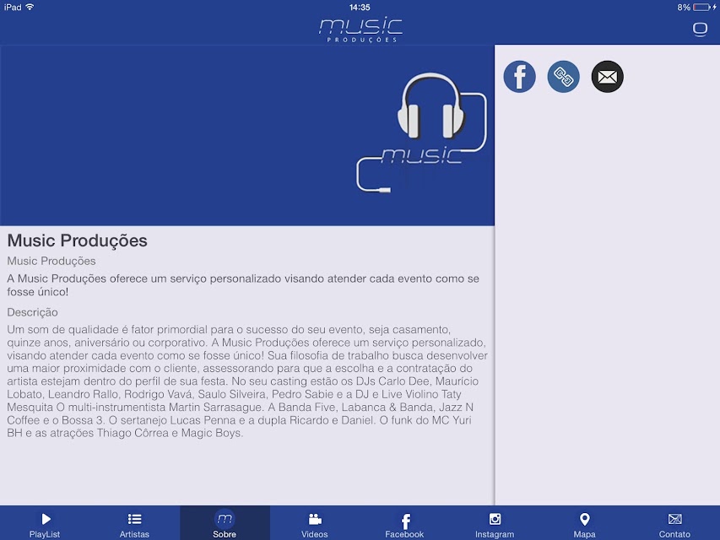This screenshot has width=720, height=540.
Task: Open the Facebook share icon
Action: pyautogui.click(x=519, y=77)
